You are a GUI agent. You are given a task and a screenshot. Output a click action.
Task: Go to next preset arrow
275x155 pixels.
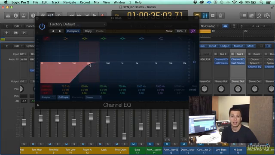(x=60, y=31)
